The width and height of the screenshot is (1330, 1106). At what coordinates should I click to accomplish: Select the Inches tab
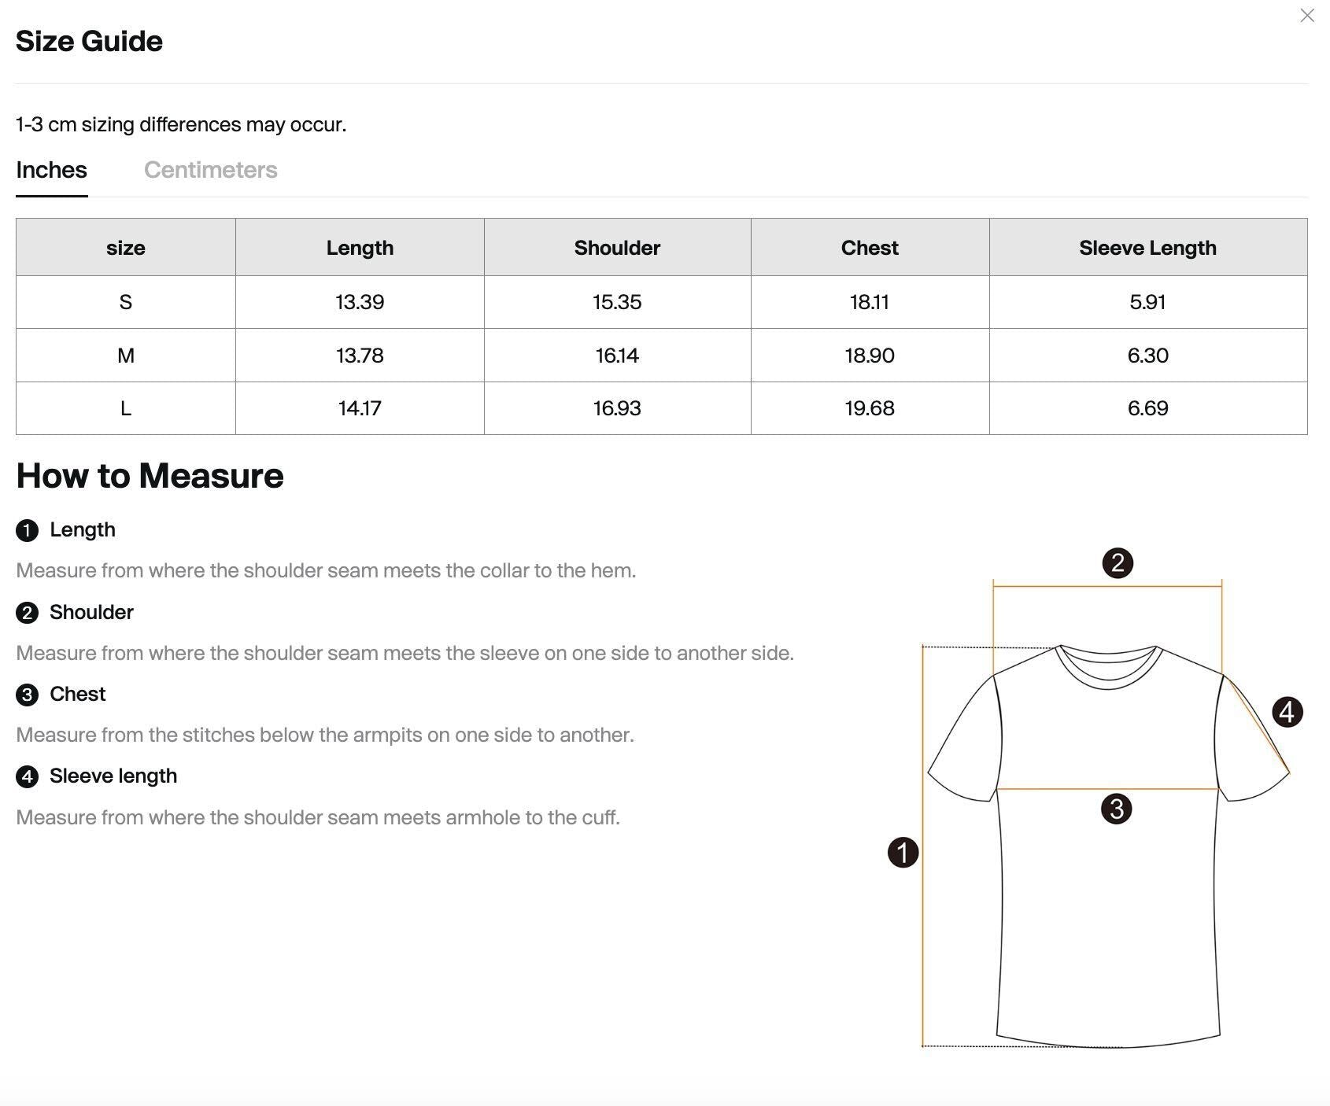pos(51,170)
